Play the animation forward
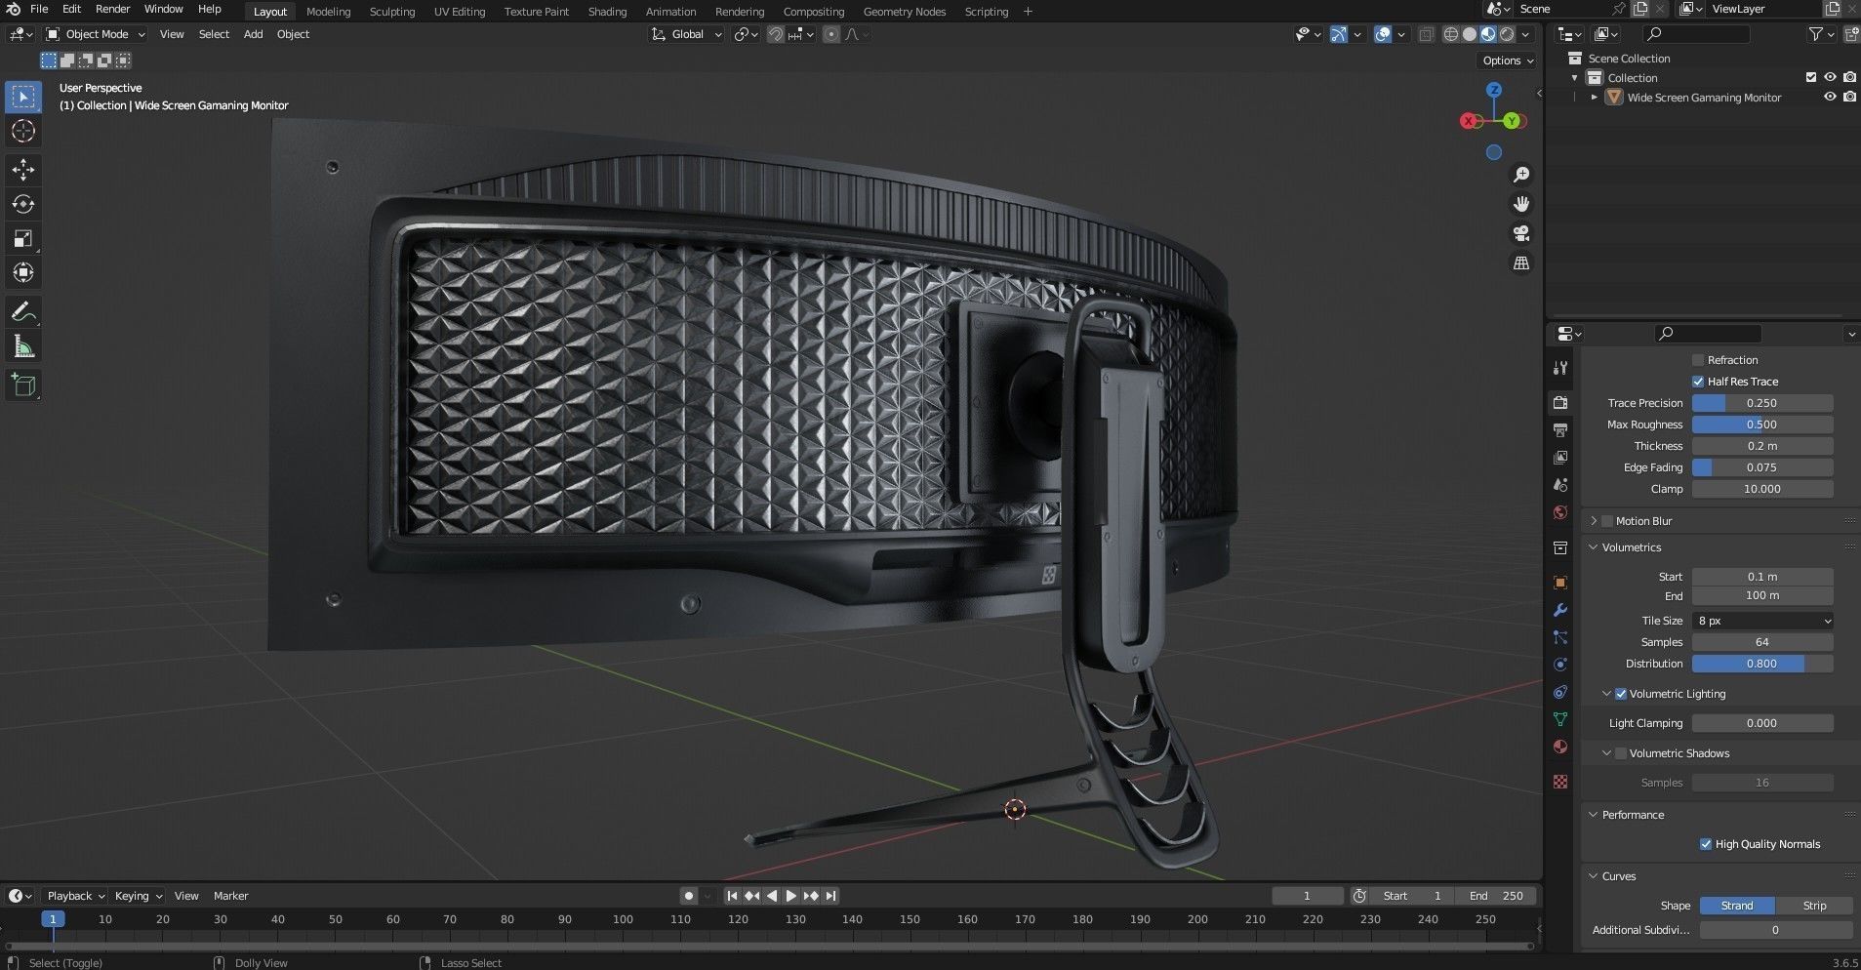Image resolution: width=1861 pixels, height=970 pixels. (791, 896)
